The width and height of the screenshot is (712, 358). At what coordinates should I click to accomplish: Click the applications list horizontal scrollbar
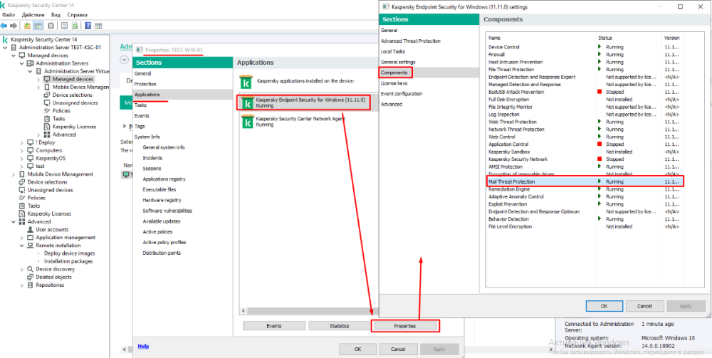pyautogui.click(x=309, y=311)
